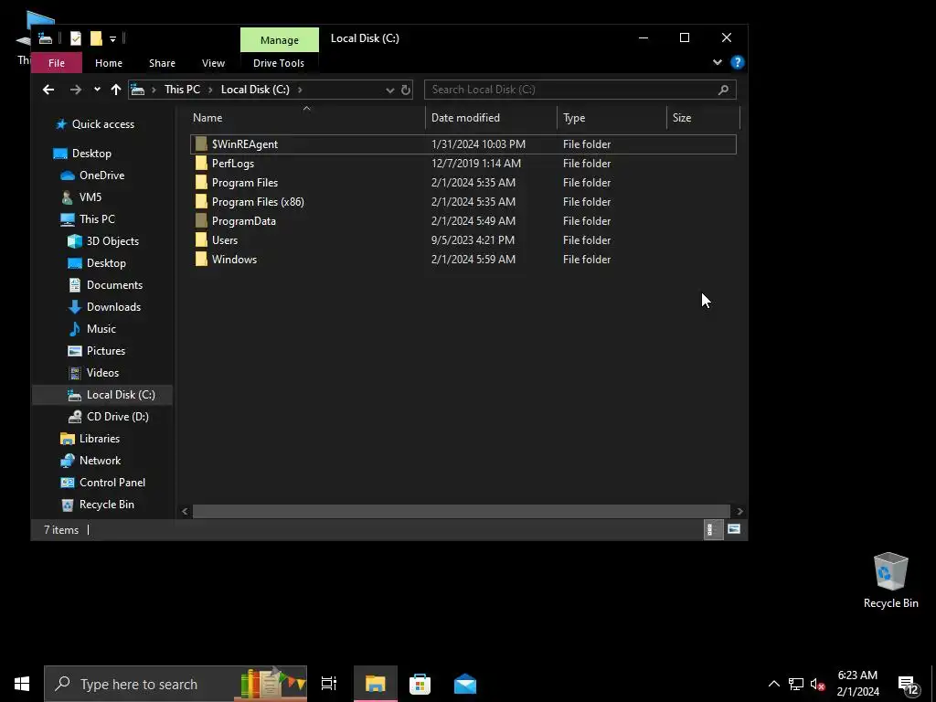
Task: Switch to Large icons view via status bar
Action: point(734,529)
